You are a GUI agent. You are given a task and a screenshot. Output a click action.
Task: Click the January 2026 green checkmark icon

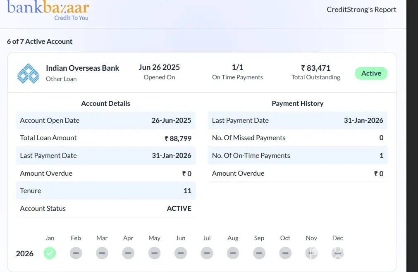pyautogui.click(x=50, y=253)
